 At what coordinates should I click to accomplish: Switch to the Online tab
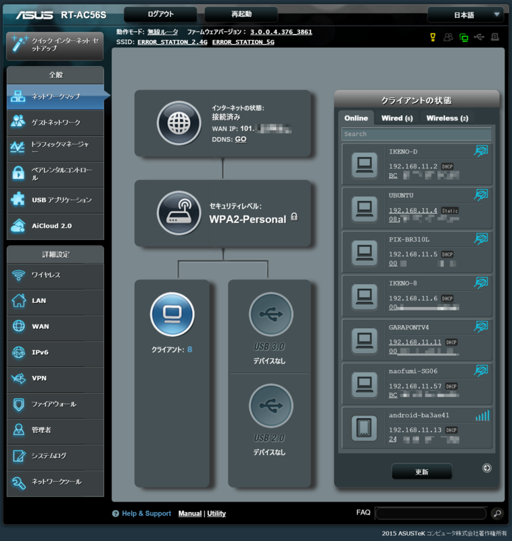pyautogui.click(x=356, y=118)
